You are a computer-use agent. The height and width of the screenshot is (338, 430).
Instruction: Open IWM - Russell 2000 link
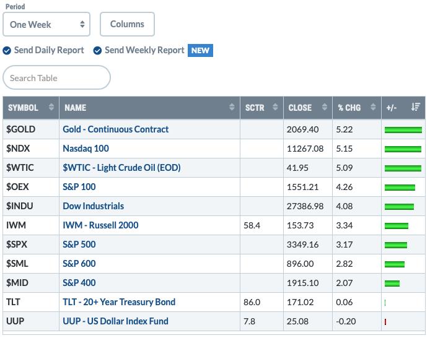click(x=100, y=225)
